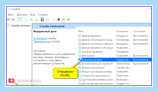Viewport: 158px width, 92px height.
Task: Toggle the action pane toolbar icon
Action: (x=47, y=20)
